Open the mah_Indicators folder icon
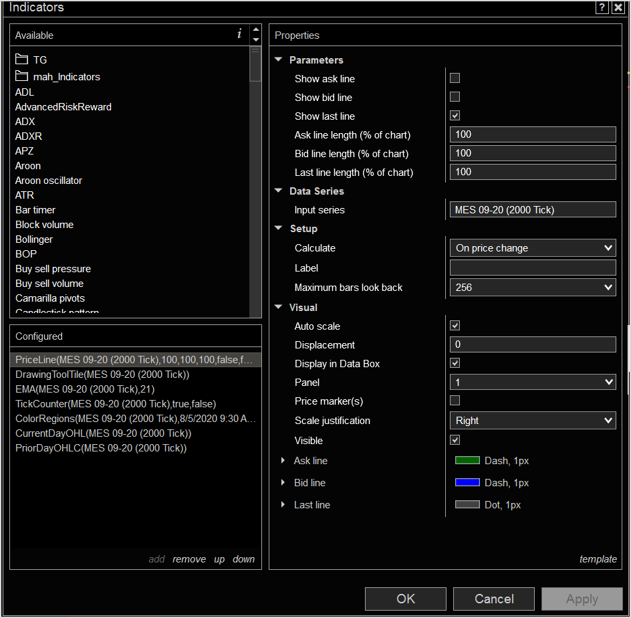Screen dimensions: 631x618 coord(21,76)
